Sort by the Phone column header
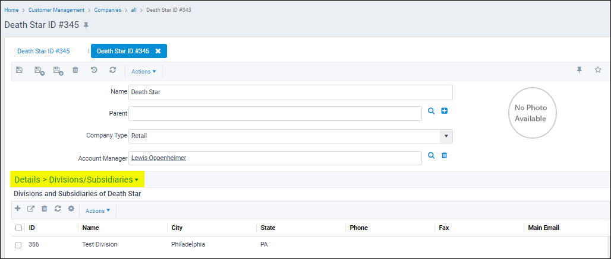611x259 pixels. click(358, 228)
